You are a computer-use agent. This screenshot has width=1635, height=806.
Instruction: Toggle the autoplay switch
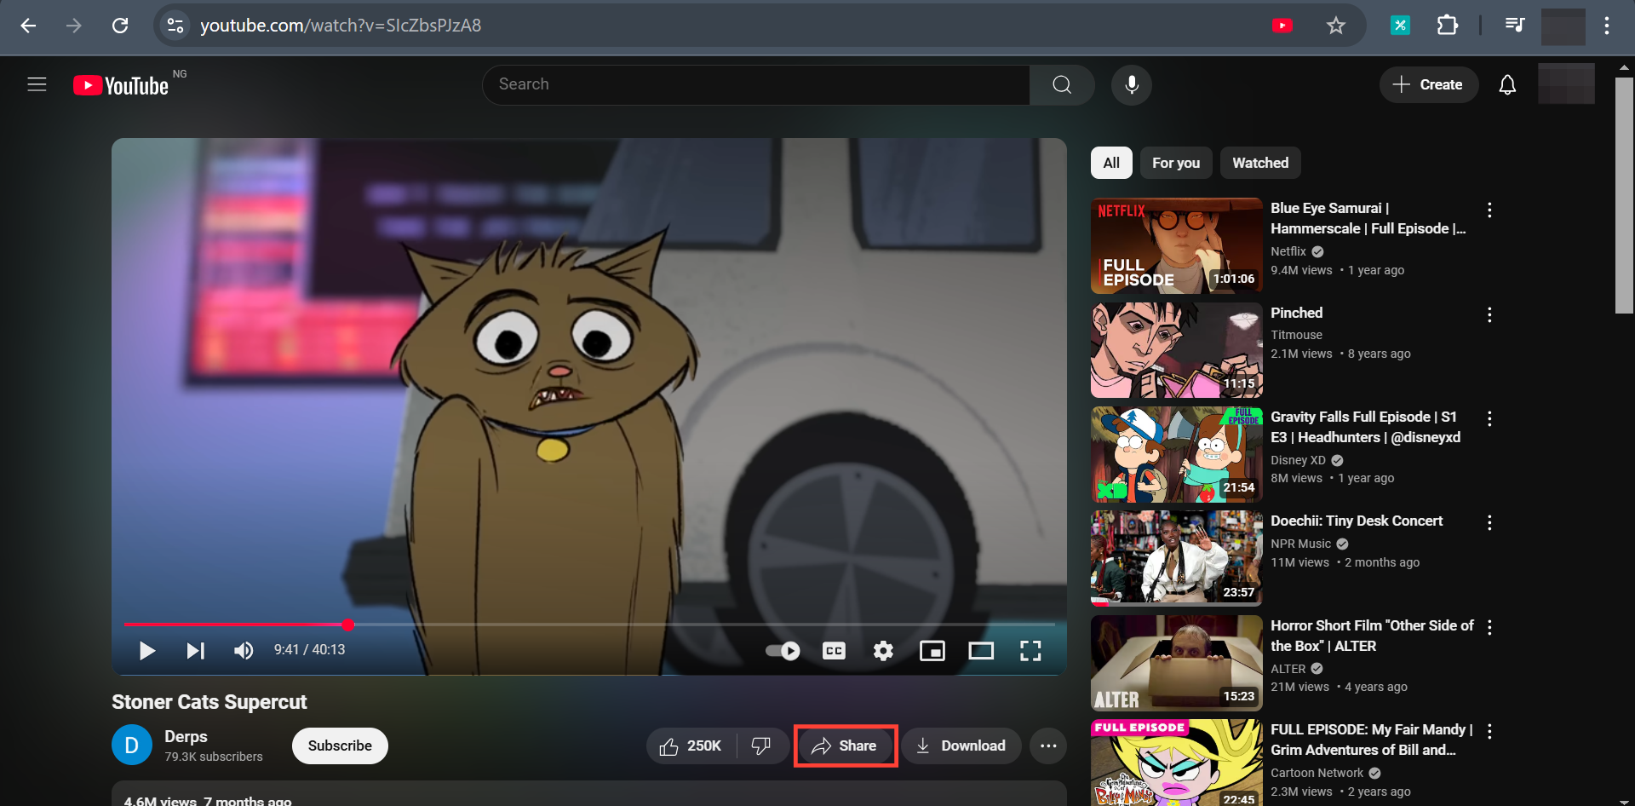point(783,651)
